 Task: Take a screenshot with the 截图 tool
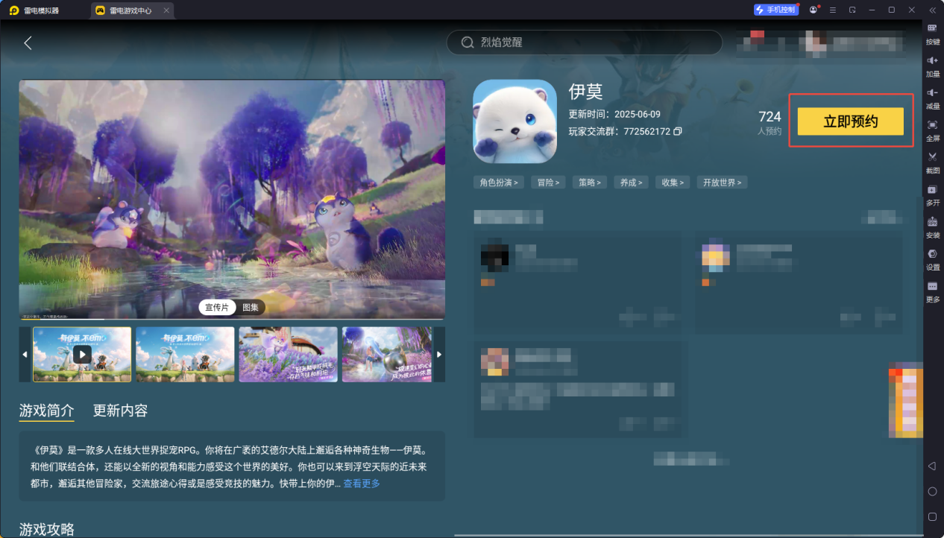tap(931, 163)
